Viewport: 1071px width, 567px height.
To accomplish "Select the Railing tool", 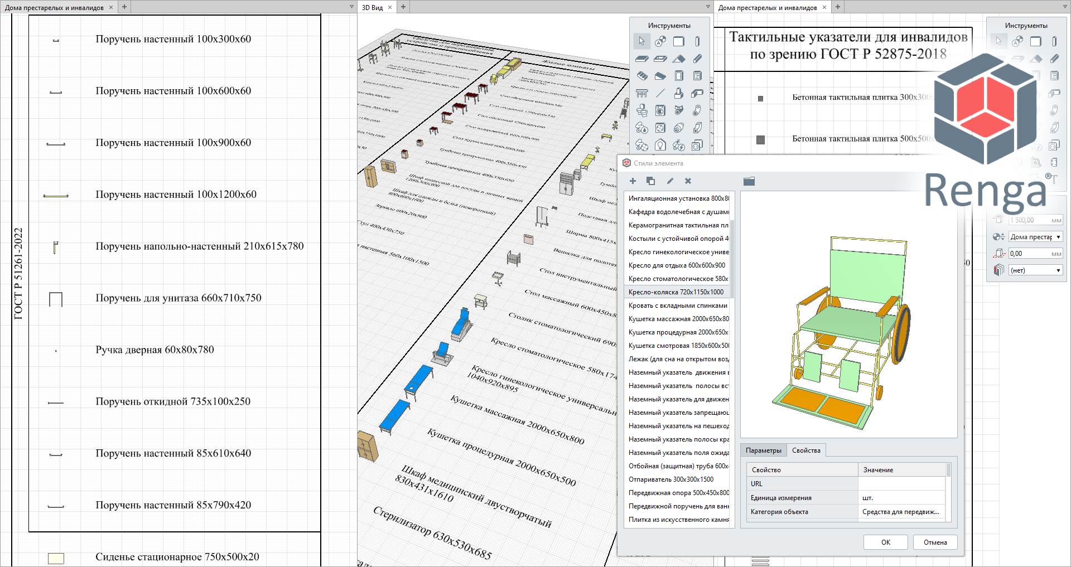I will pos(641,93).
